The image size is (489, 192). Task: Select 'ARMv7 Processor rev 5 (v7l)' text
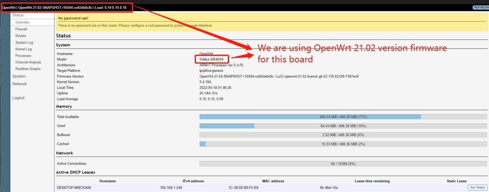click(222, 65)
